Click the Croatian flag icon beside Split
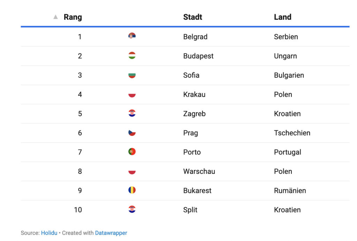Viewport: 357px width, 241px height. 132,209
